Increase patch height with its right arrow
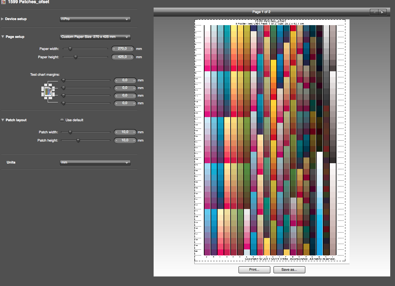Image resolution: width=395 pixels, height=286 pixels. pyautogui.click(x=134, y=140)
